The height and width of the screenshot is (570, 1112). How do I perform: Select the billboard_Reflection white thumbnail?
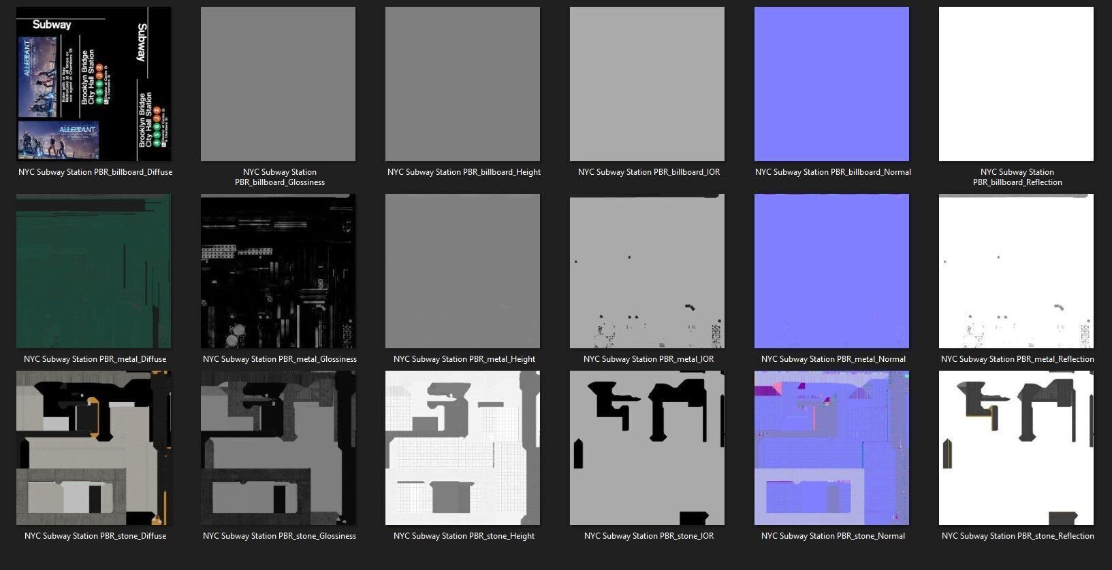coord(1016,84)
